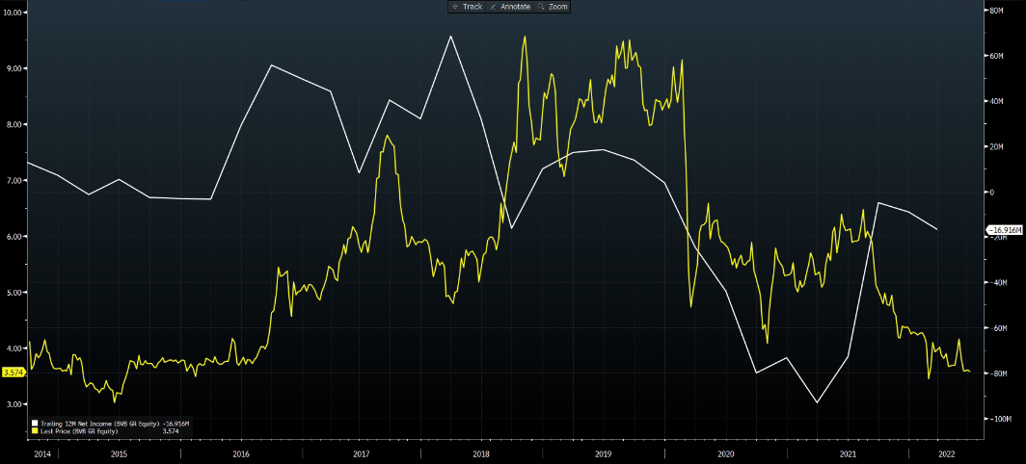Click the 5.00 left axis label

15,293
